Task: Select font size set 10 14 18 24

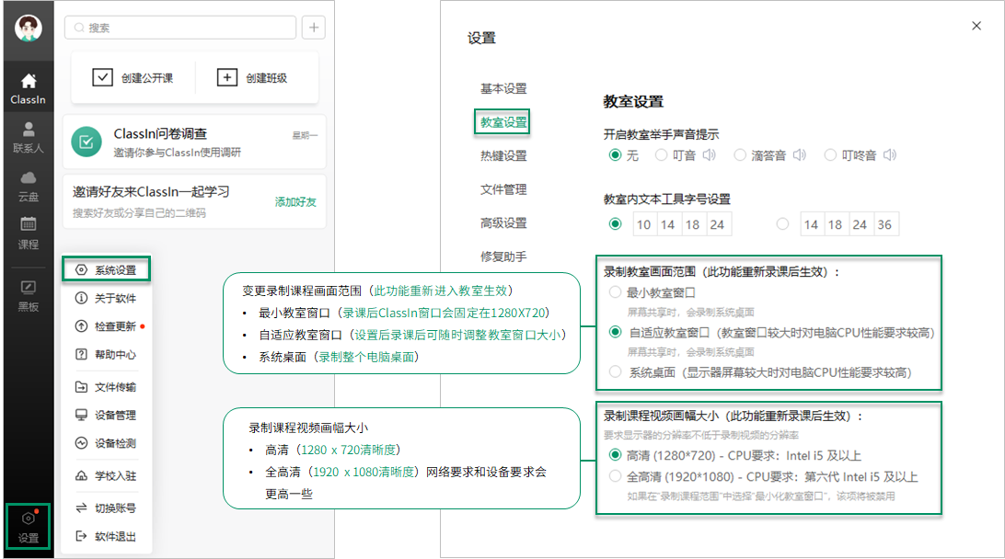Action: click(x=616, y=224)
